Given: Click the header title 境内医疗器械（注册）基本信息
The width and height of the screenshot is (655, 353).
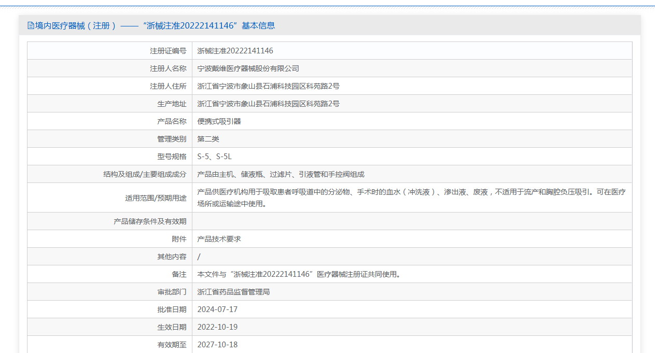Looking at the screenshot, I should click(x=155, y=25).
